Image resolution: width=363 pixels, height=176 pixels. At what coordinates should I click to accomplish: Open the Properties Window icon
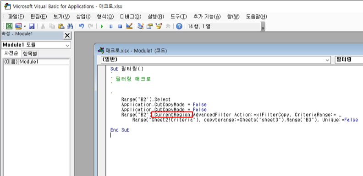(x=149, y=27)
